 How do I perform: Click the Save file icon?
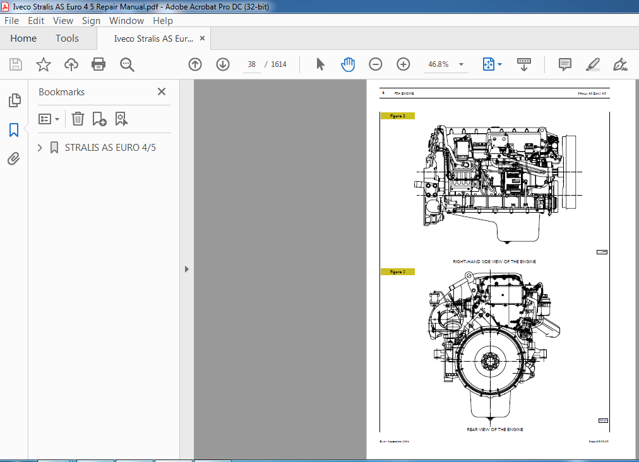coord(16,64)
